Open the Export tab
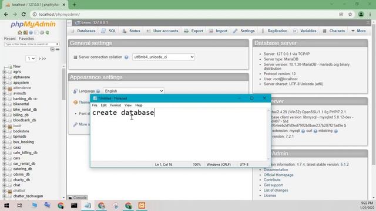376x211 pixels. pos(194,31)
